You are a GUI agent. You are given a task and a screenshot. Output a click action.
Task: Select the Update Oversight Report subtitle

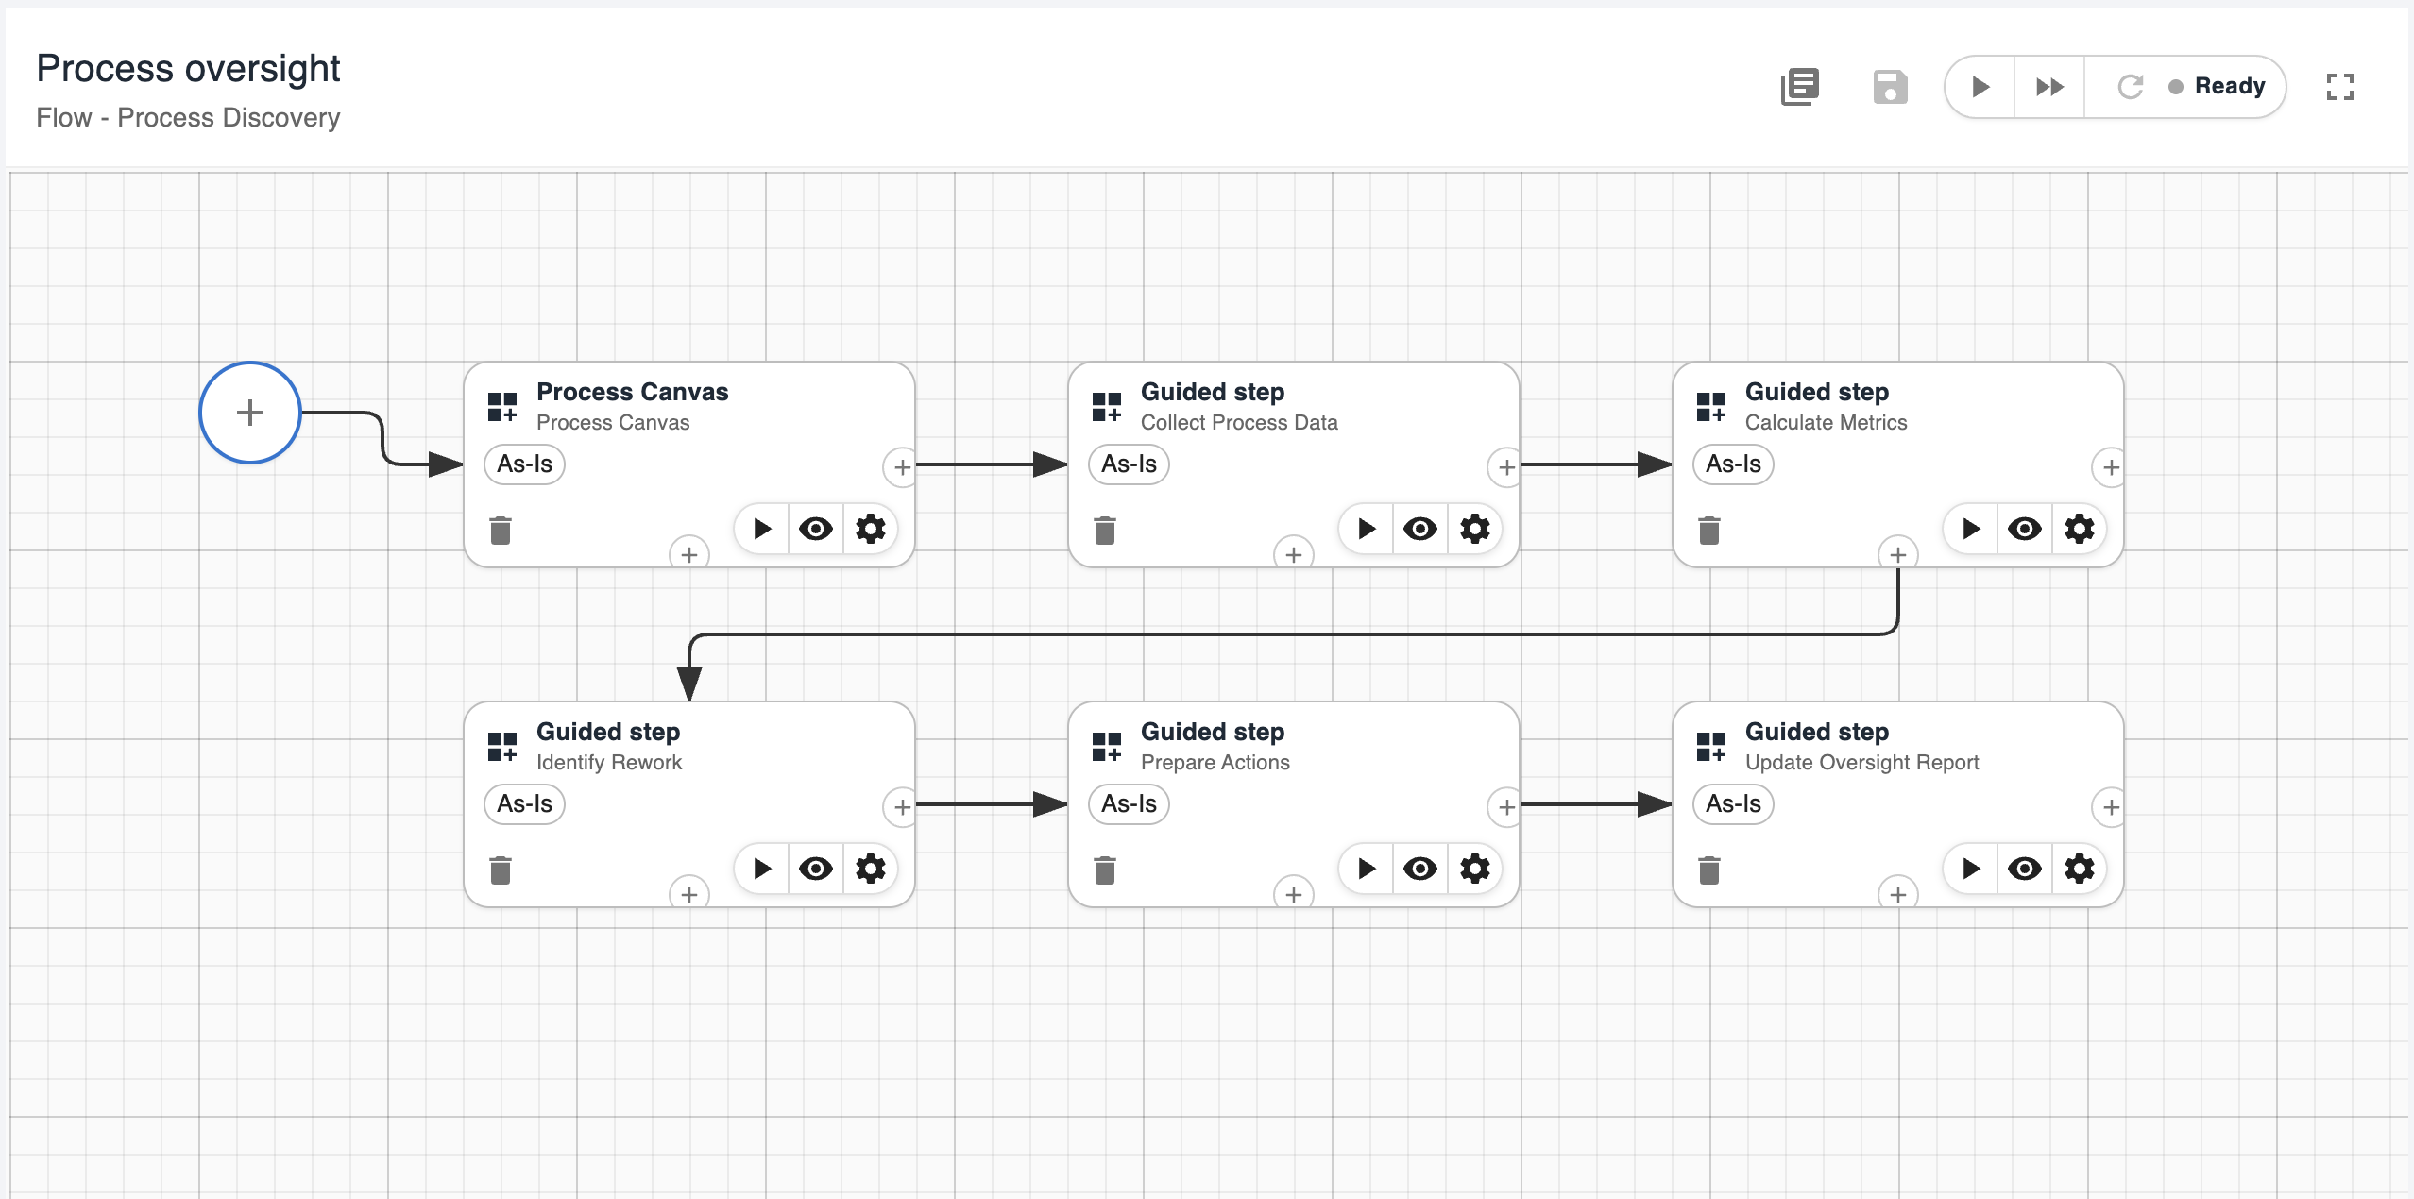click(1861, 763)
